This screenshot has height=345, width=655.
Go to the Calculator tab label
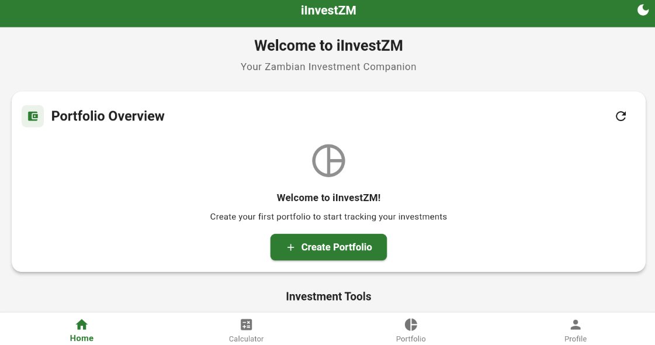247,339
